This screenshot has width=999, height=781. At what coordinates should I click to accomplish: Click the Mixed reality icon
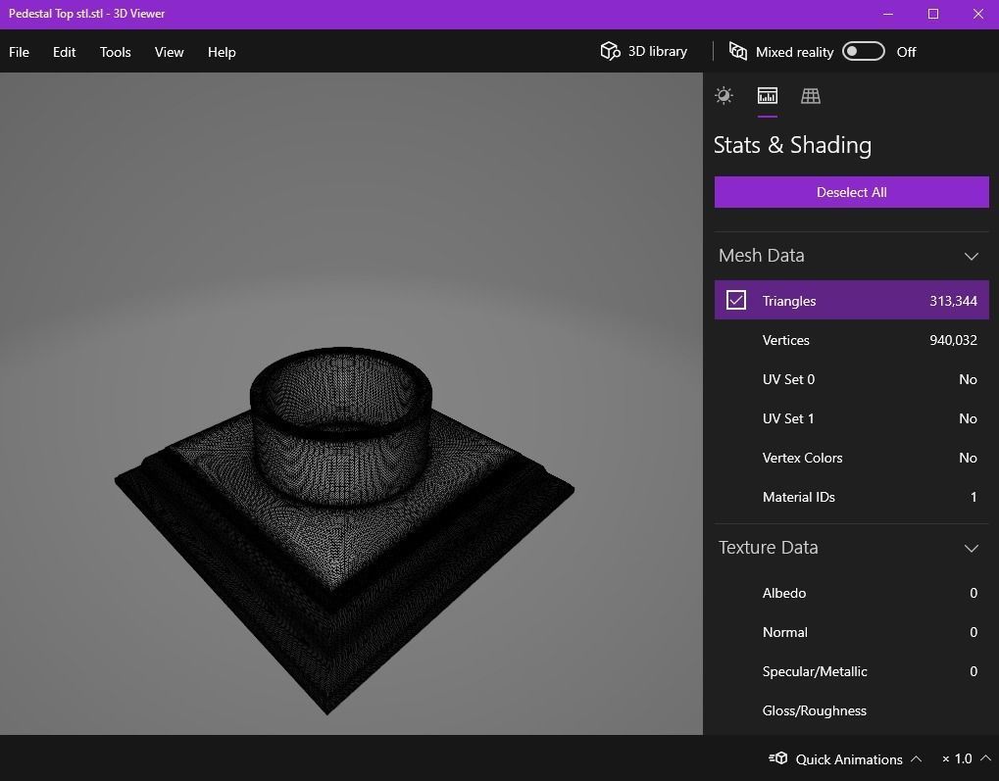pyautogui.click(x=738, y=51)
